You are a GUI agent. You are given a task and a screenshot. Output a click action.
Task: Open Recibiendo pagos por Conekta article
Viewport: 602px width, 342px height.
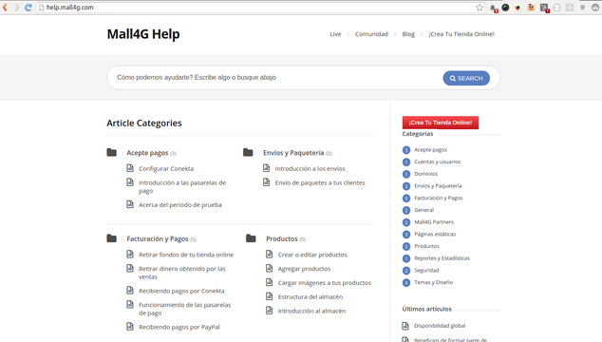181,291
